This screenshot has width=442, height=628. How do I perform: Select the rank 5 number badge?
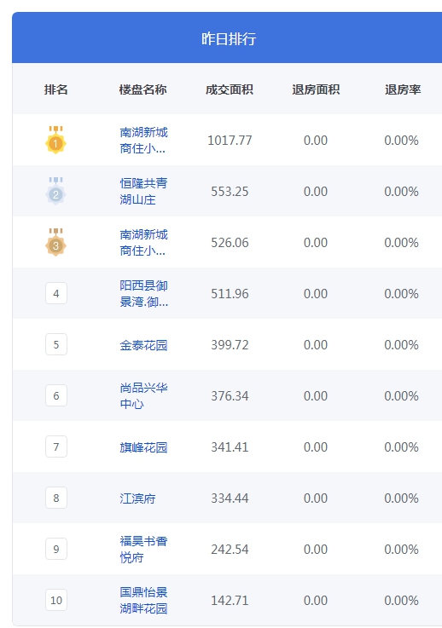[56, 344]
